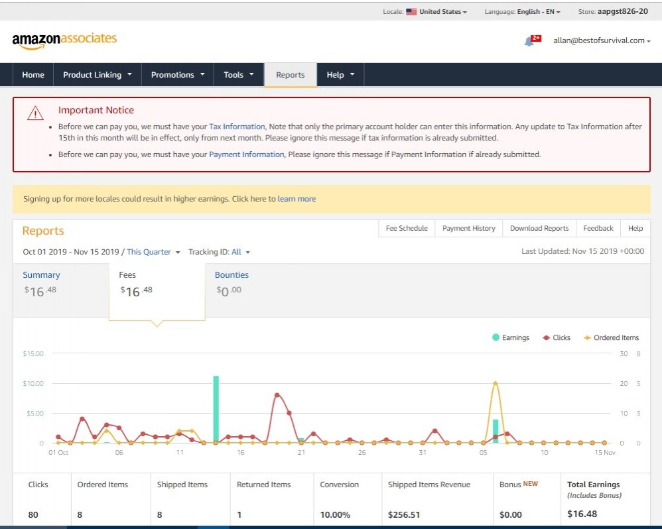Viewport: 662px width, 529px height.
Task: Toggle the Ordered Items legend marker
Action: pyautogui.click(x=587, y=337)
